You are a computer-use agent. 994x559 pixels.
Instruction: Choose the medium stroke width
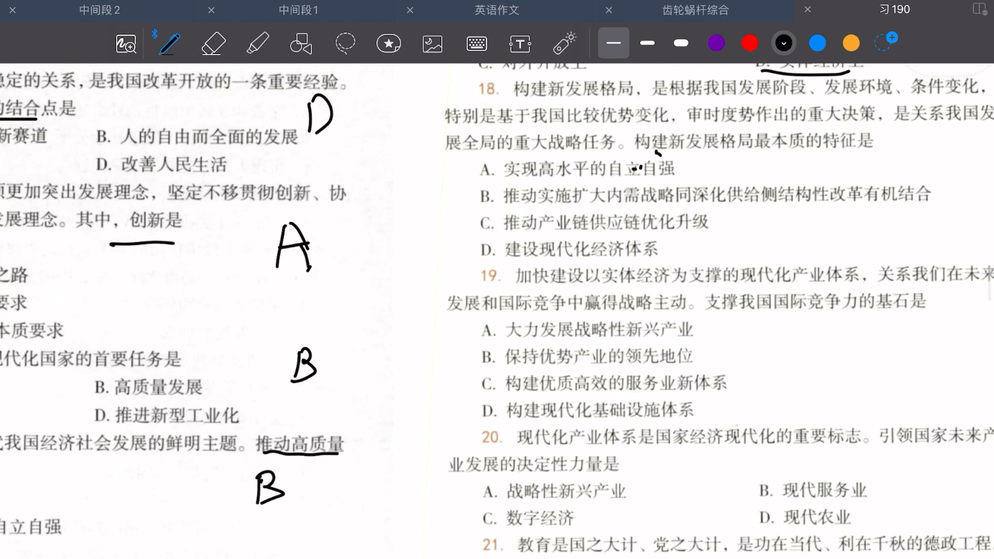point(647,43)
